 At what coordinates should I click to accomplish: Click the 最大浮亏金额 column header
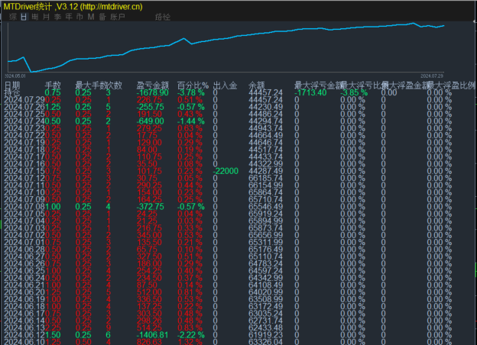click(319, 85)
